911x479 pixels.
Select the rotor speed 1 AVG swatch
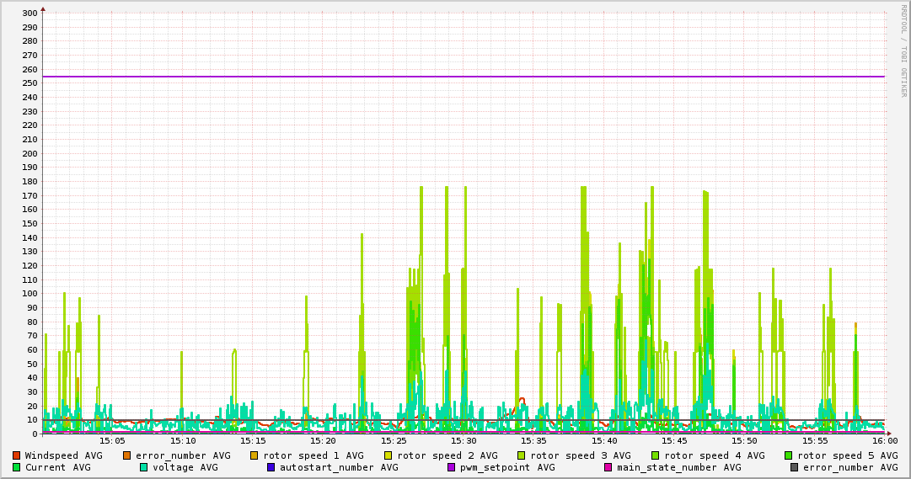click(255, 455)
